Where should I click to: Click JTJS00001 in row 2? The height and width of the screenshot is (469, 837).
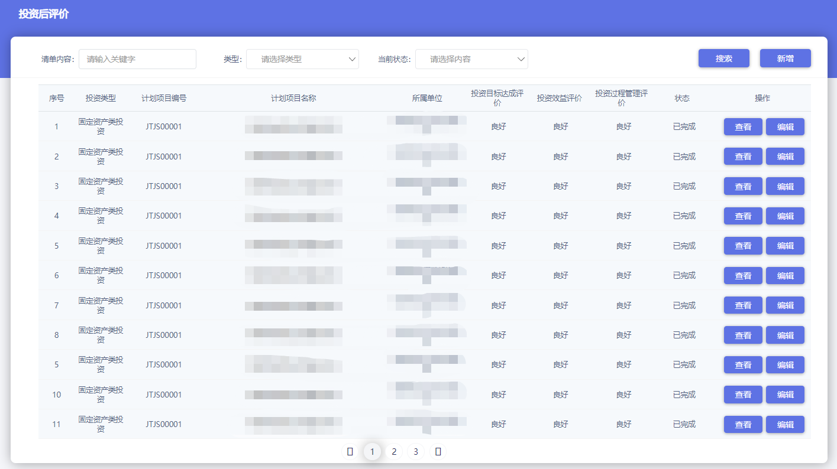(x=164, y=157)
